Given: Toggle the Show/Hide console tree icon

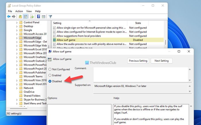Looking at the screenshot, I should 26,17.
